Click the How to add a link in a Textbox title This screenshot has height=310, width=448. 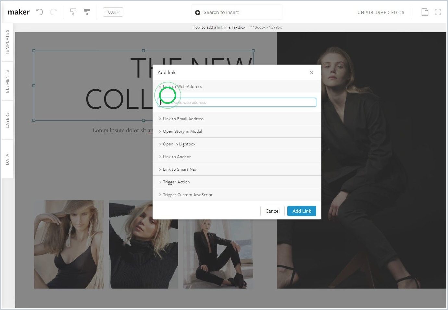click(219, 27)
